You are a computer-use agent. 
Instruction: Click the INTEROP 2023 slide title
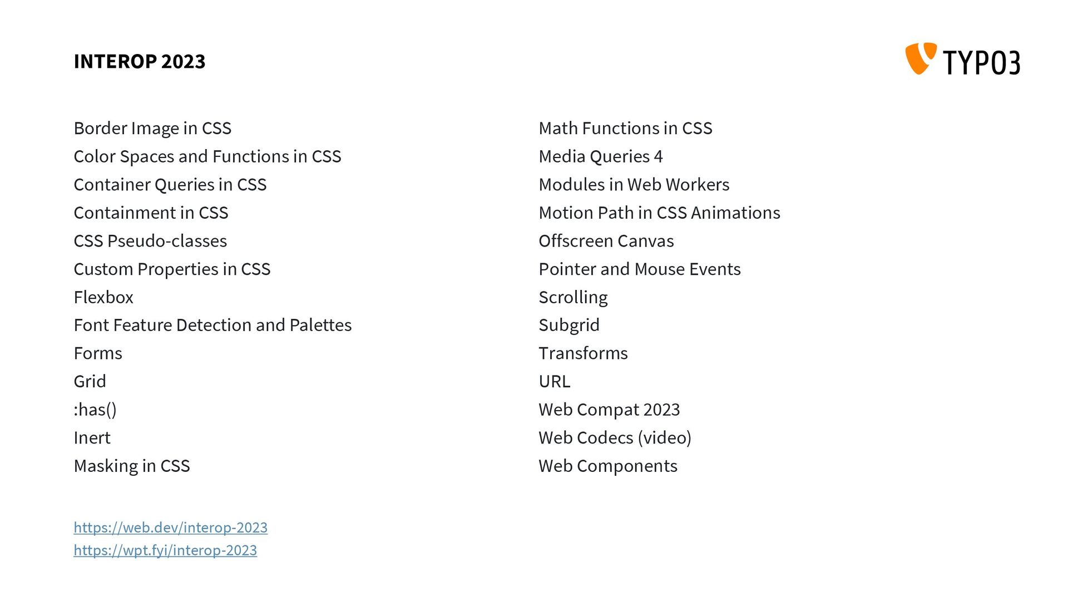140,61
